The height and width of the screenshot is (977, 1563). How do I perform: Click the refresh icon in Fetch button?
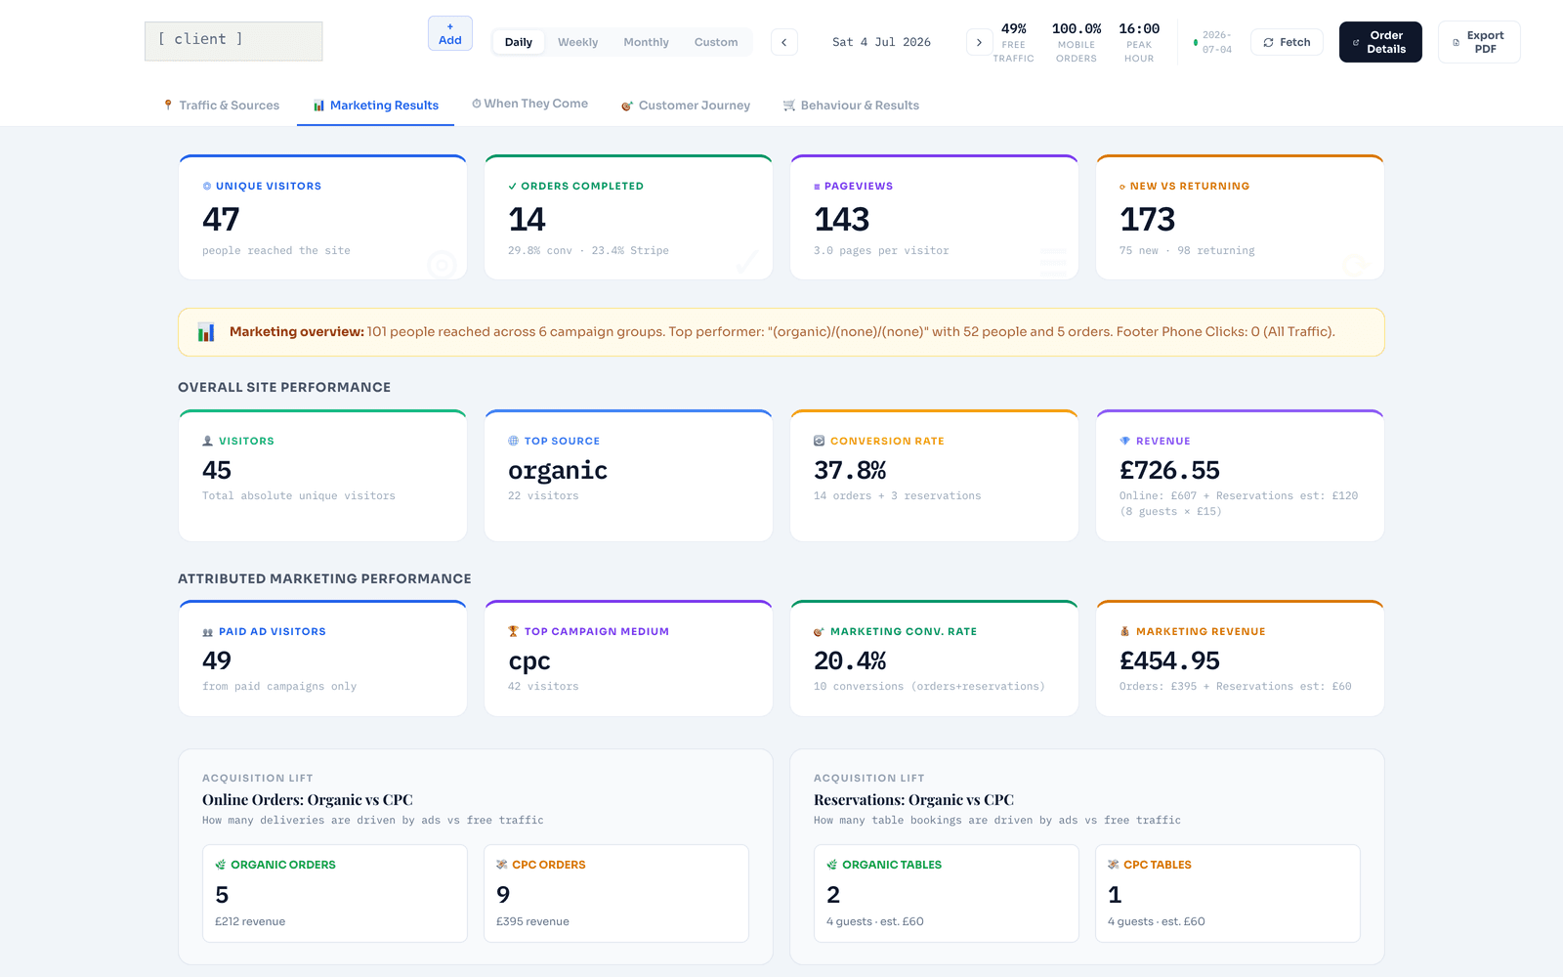[1268, 42]
